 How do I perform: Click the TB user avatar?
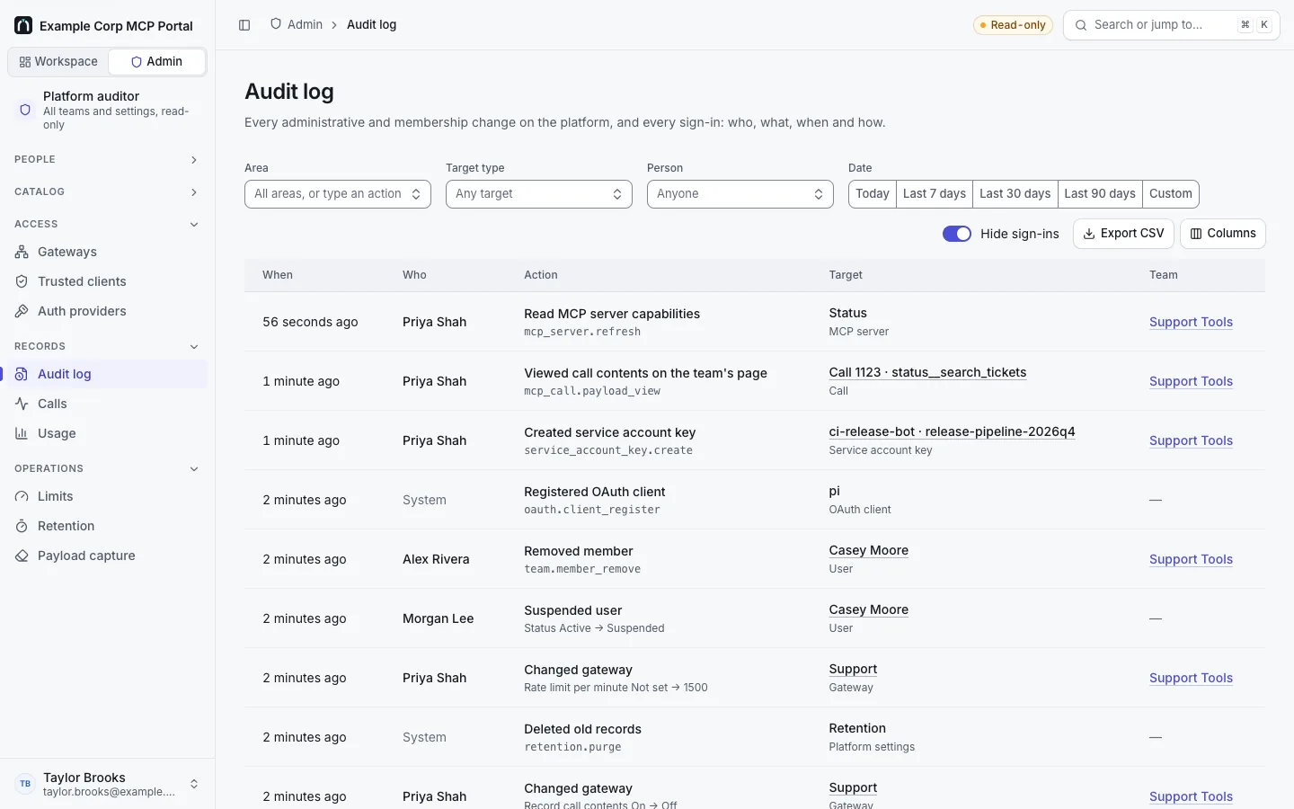[x=25, y=784]
